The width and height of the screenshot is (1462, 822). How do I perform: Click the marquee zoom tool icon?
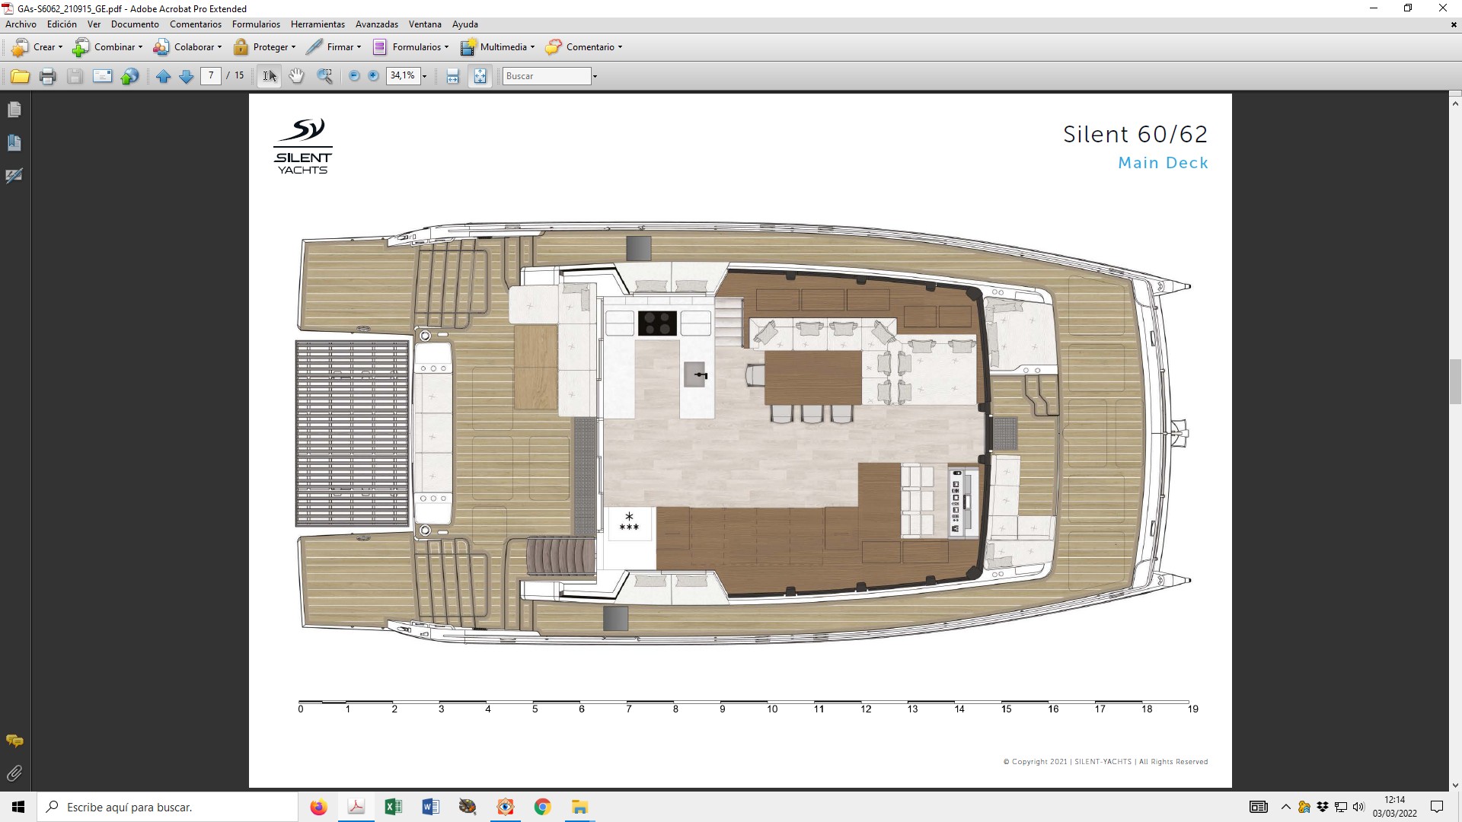click(325, 76)
